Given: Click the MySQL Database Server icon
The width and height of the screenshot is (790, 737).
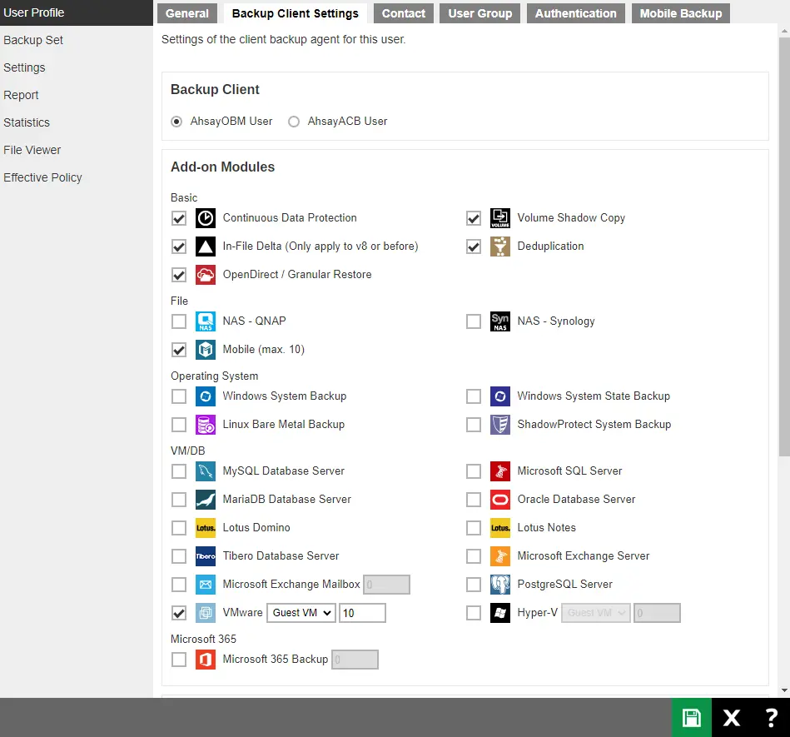Looking at the screenshot, I should coord(206,471).
